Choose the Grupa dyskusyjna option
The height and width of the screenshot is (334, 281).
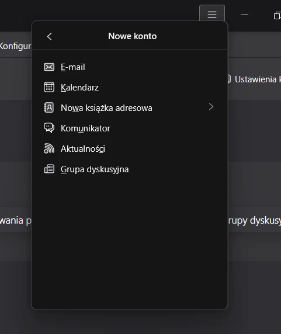pyautogui.click(x=130, y=169)
